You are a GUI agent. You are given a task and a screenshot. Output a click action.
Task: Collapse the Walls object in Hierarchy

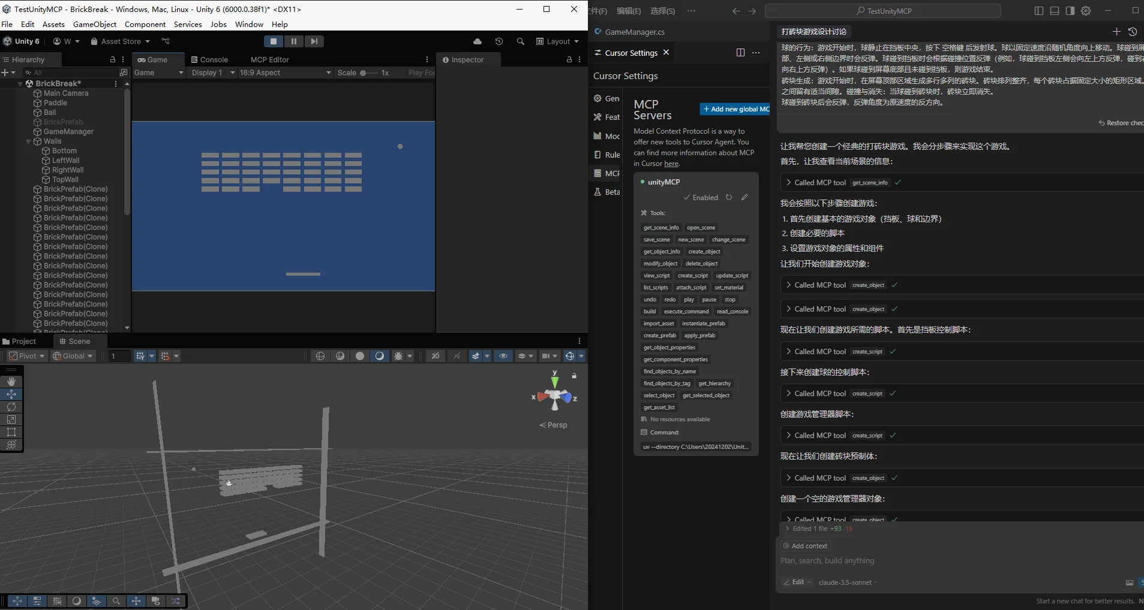28,141
